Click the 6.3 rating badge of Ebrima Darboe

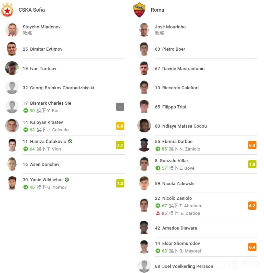252,145
